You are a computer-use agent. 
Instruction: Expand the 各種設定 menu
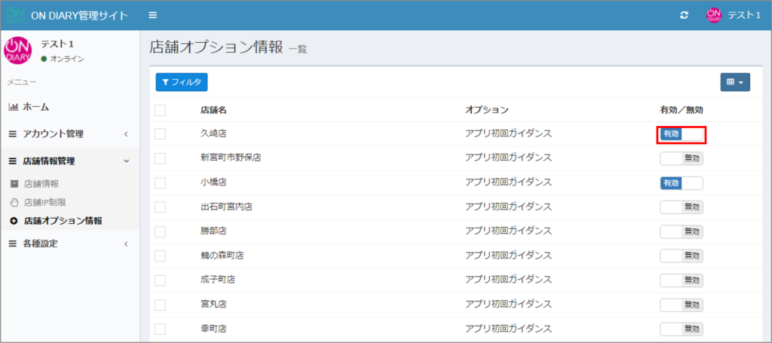click(68, 243)
